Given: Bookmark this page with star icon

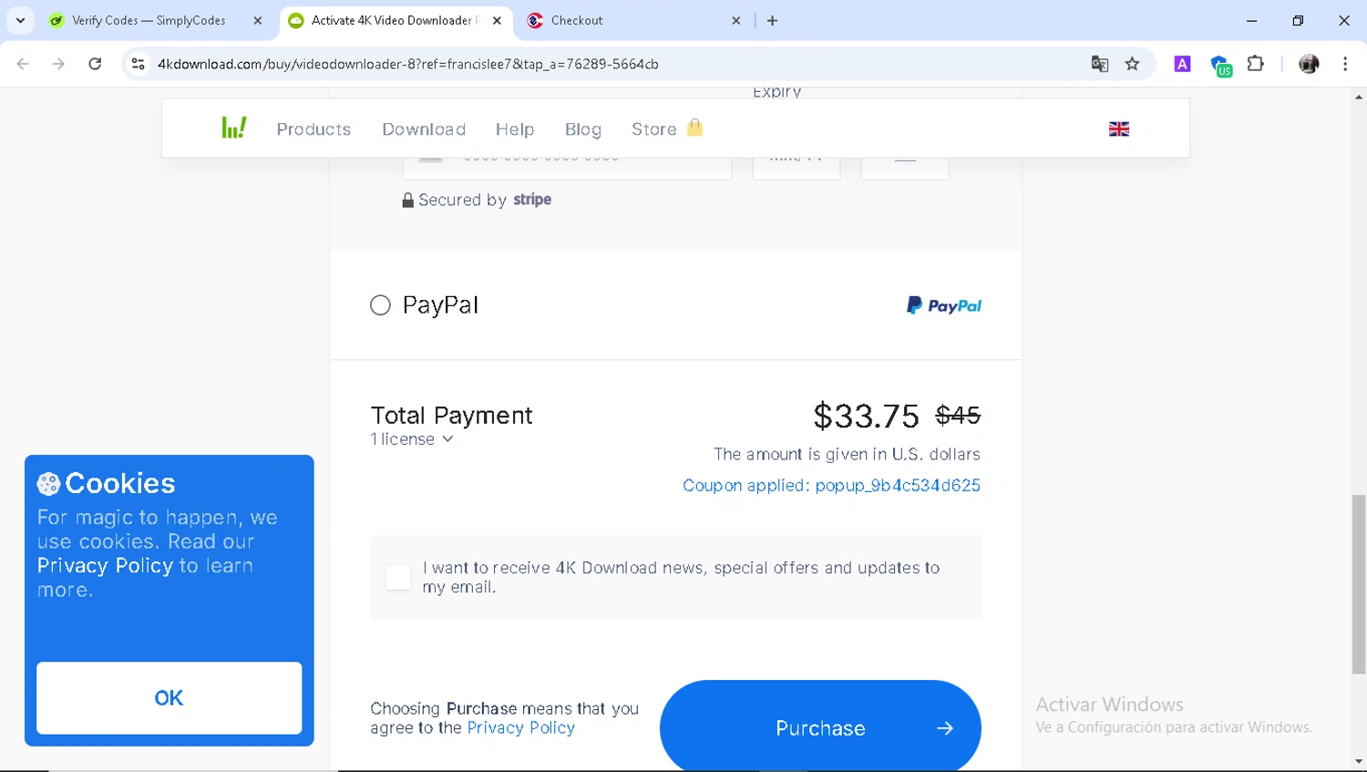Looking at the screenshot, I should [x=1132, y=64].
